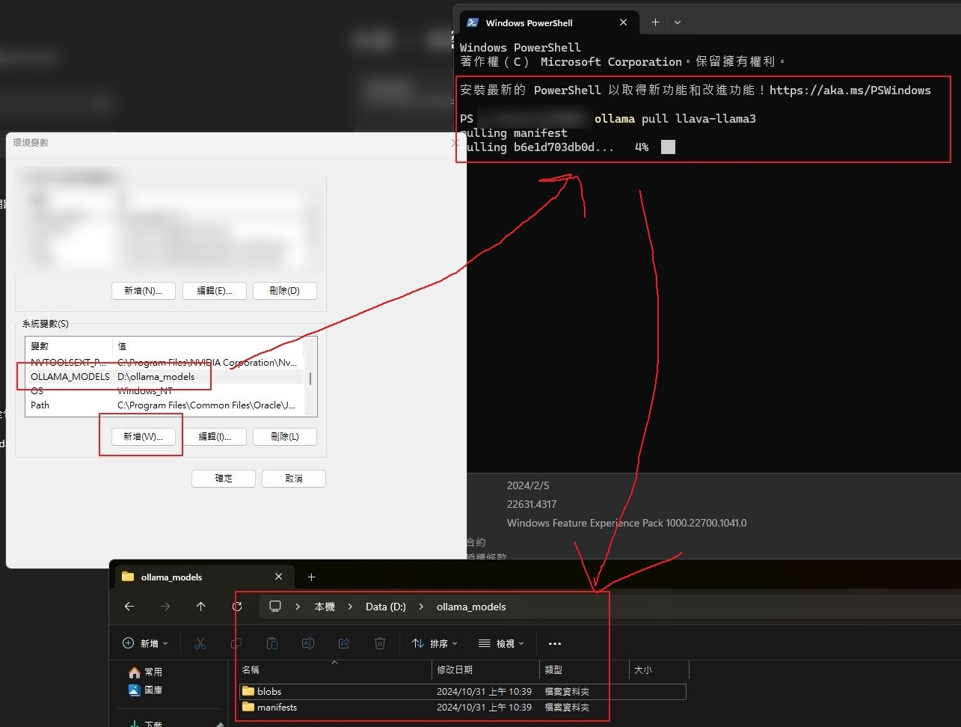This screenshot has height=727, width=961.
Task: Click the 值 column header
Action: (208, 346)
